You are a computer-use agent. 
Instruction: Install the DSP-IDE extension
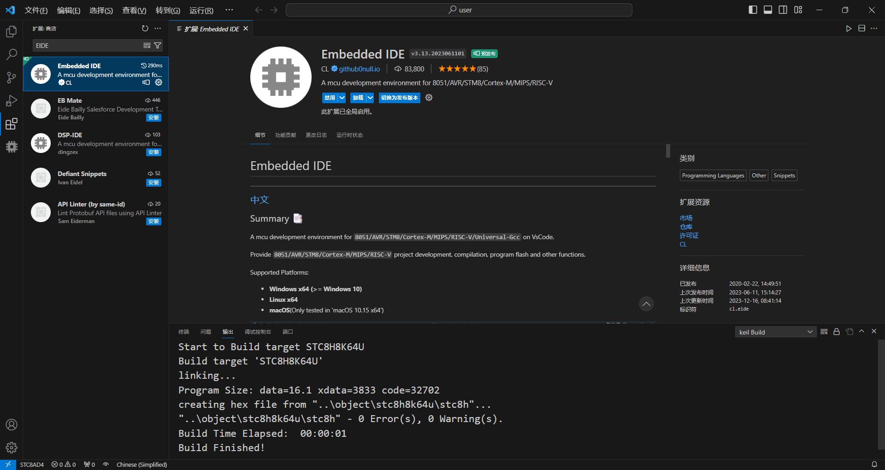click(153, 152)
